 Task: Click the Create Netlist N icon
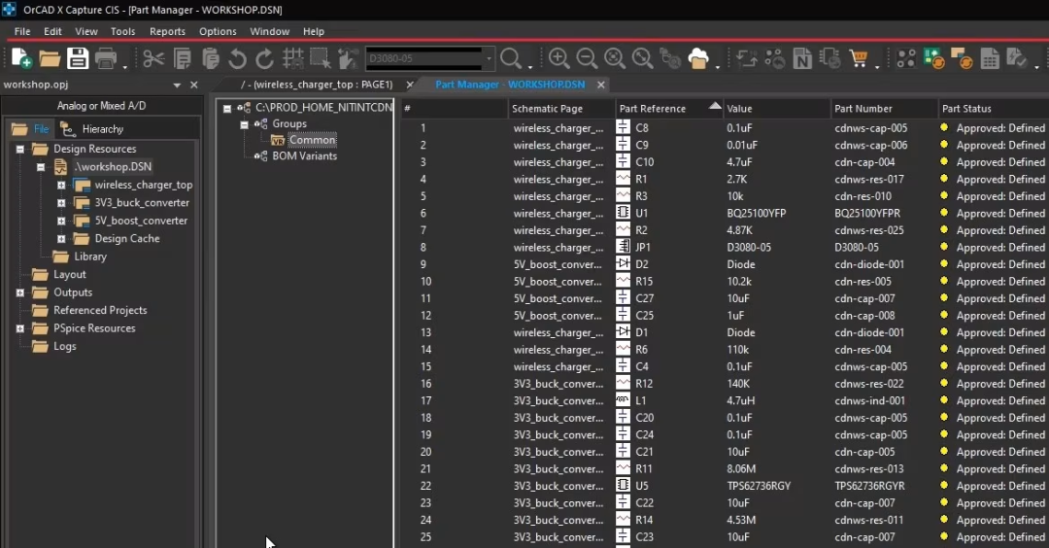coord(802,59)
